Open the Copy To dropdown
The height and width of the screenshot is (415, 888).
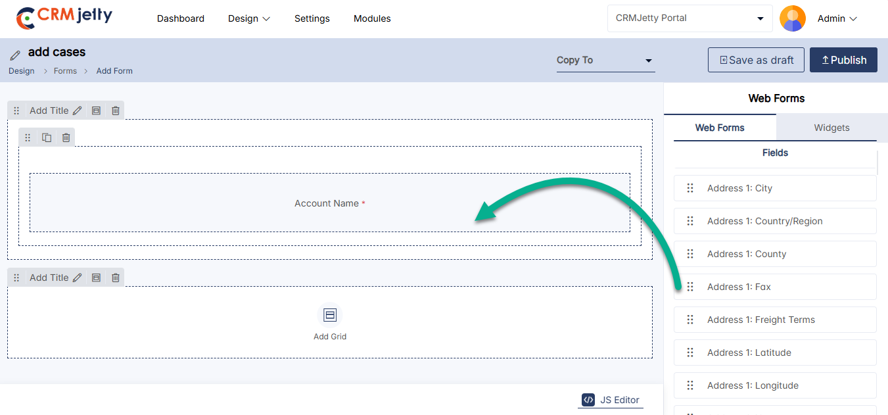coord(605,61)
